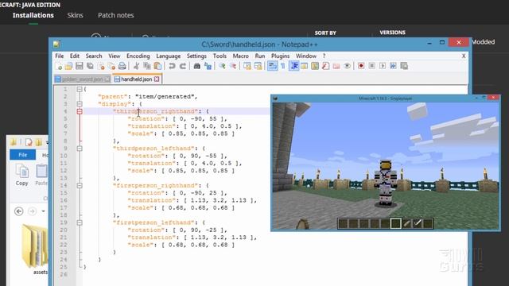Screen dimensions: 509x286
Task: Go back in File Explorer navigation
Action: tap(19, 211)
